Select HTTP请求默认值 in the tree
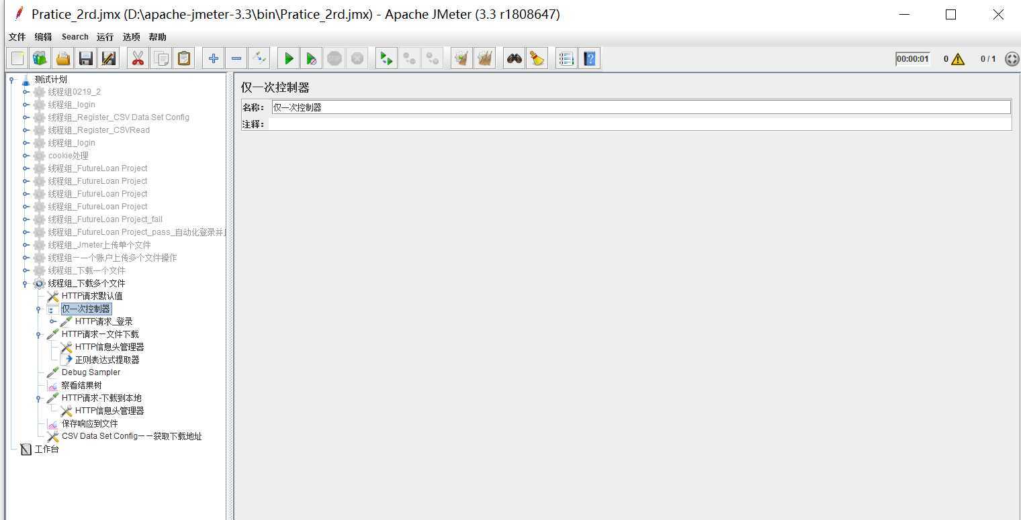 click(92, 296)
